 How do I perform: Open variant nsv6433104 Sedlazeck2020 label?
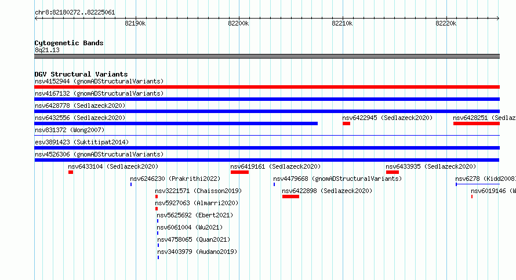pos(113,166)
